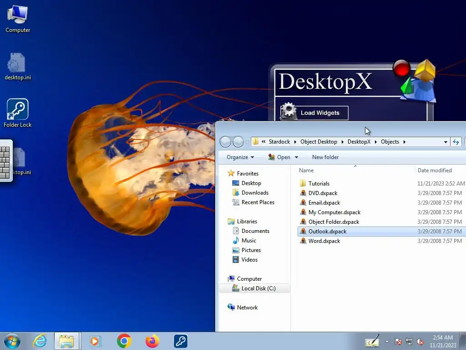The image size is (466, 350).
Task: Open the Organize menu
Action: [x=240, y=157]
